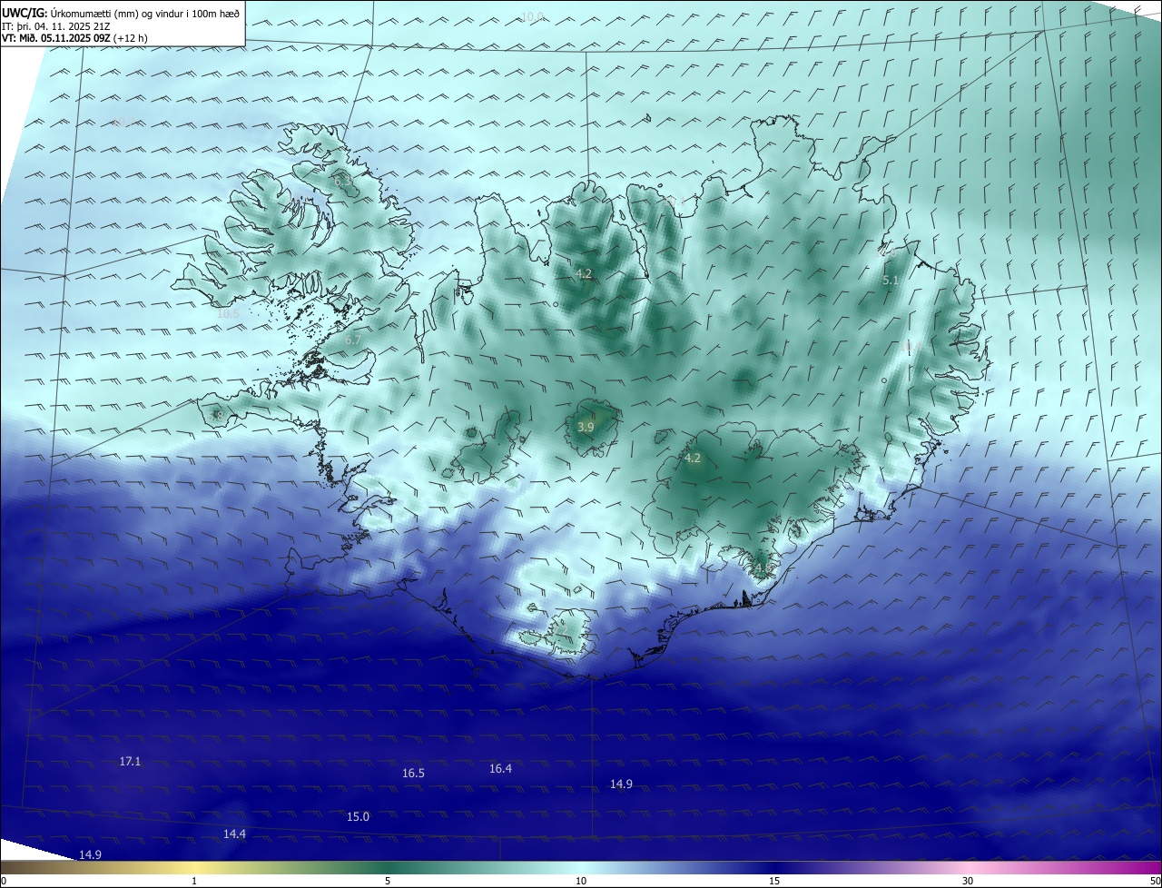Click the 5.1 value label
Image resolution: width=1162 pixels, height=888 pixels.
tap(890, 281)
